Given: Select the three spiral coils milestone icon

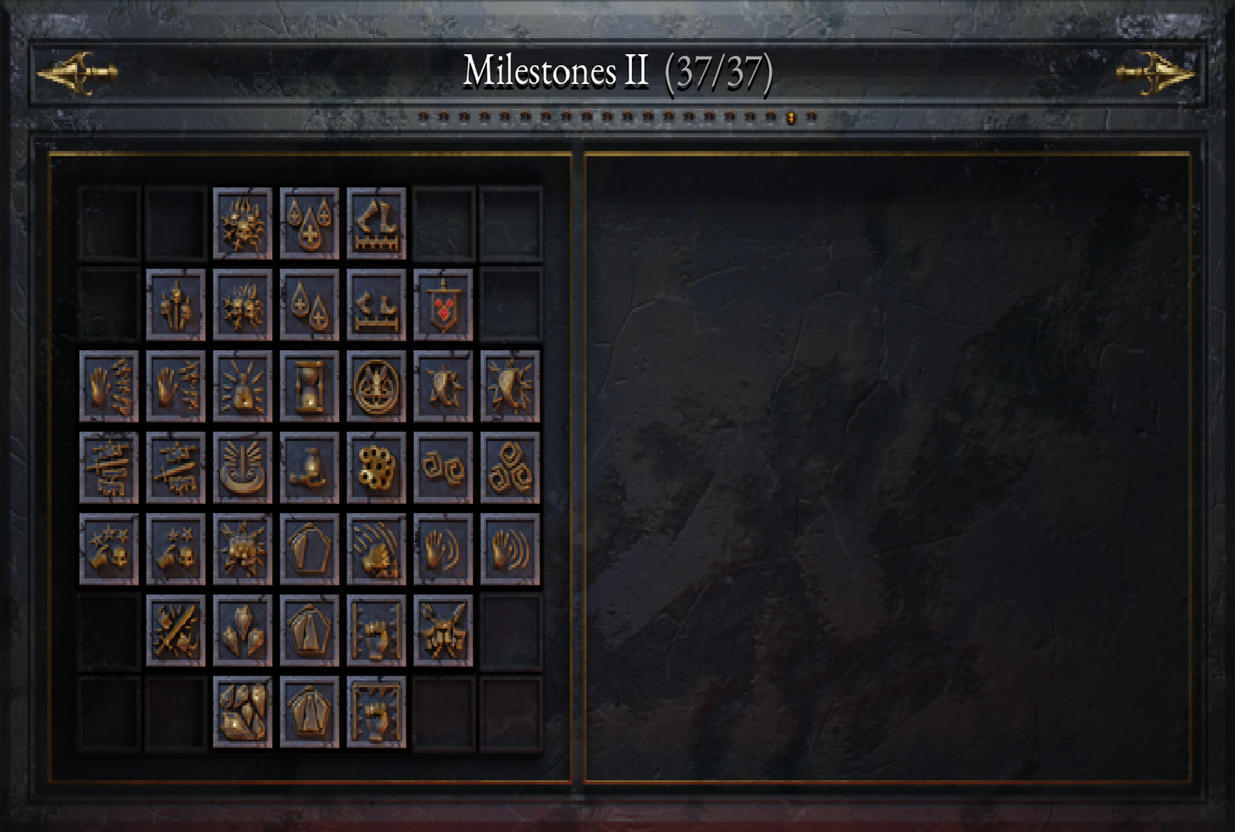Looking at the screenshot, I should (x=510, y=468).
